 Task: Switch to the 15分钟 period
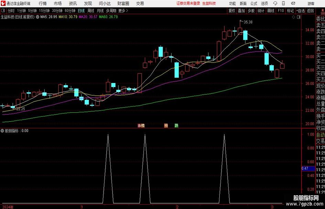click(x=44, y=11)
